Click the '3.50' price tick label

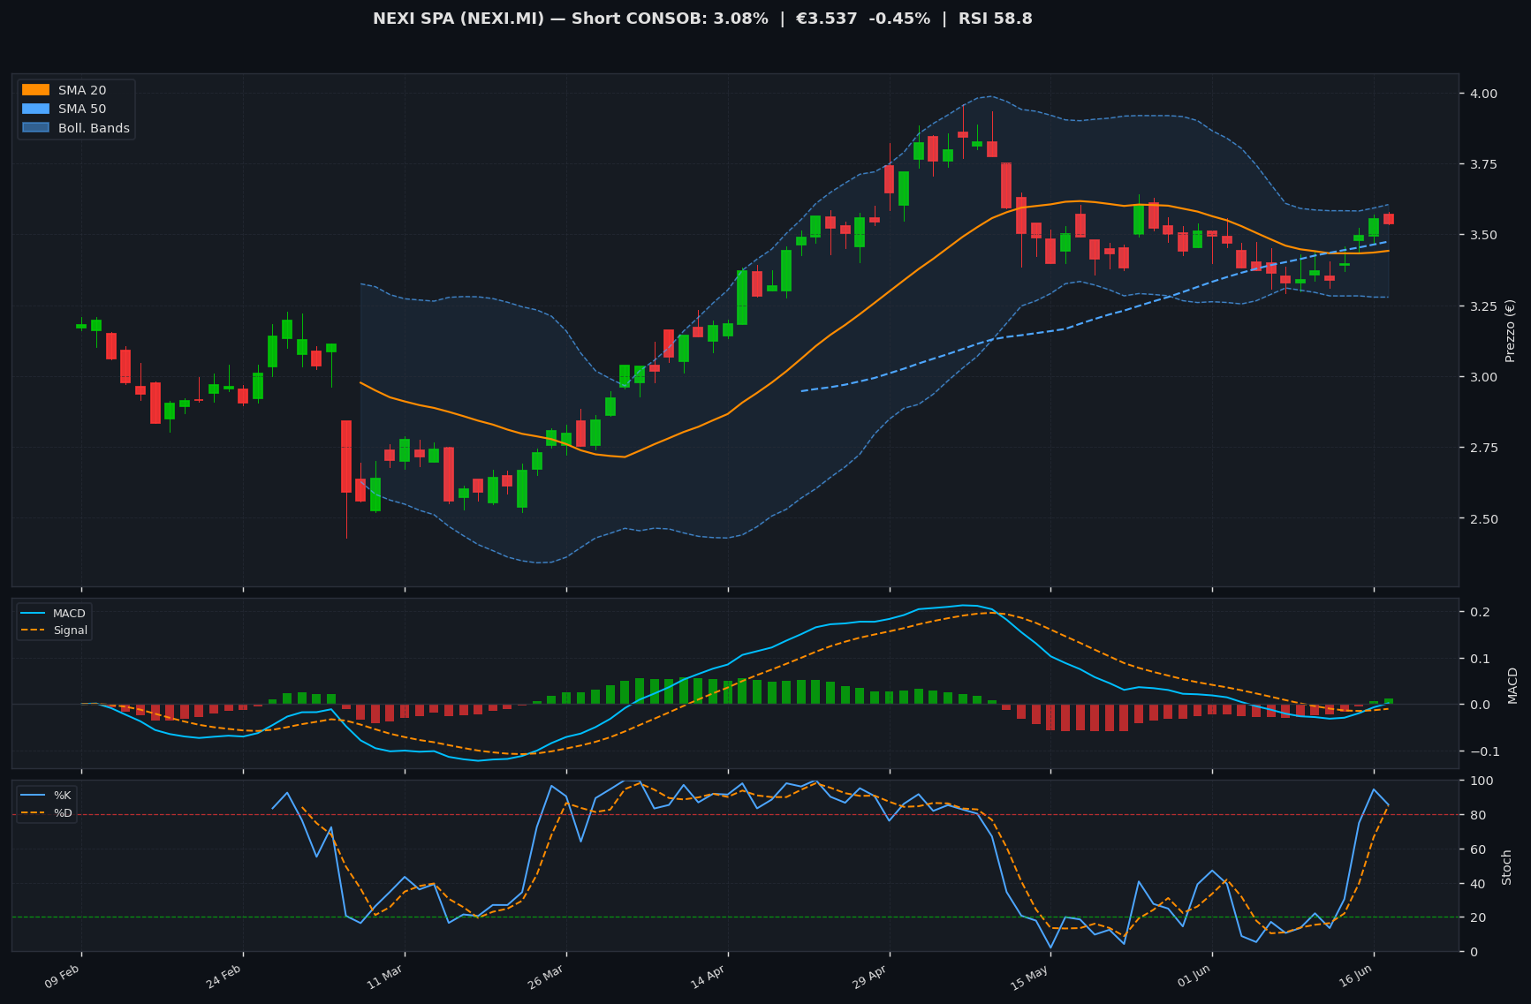[1483, 235]
